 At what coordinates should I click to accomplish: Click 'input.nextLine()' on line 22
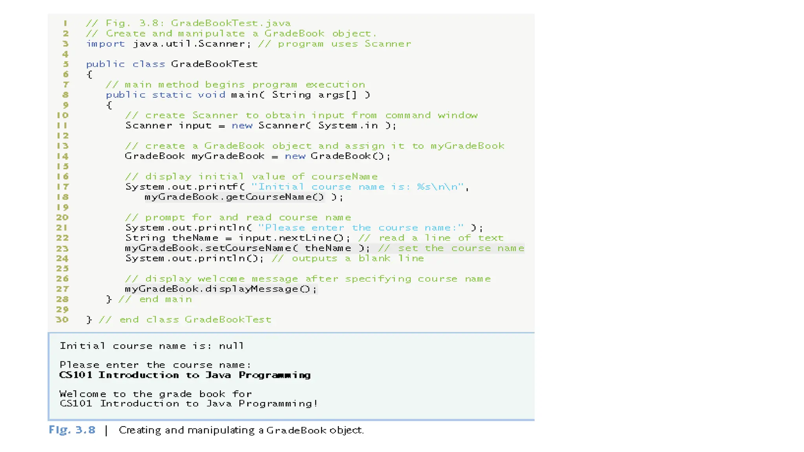coord(291,238)
